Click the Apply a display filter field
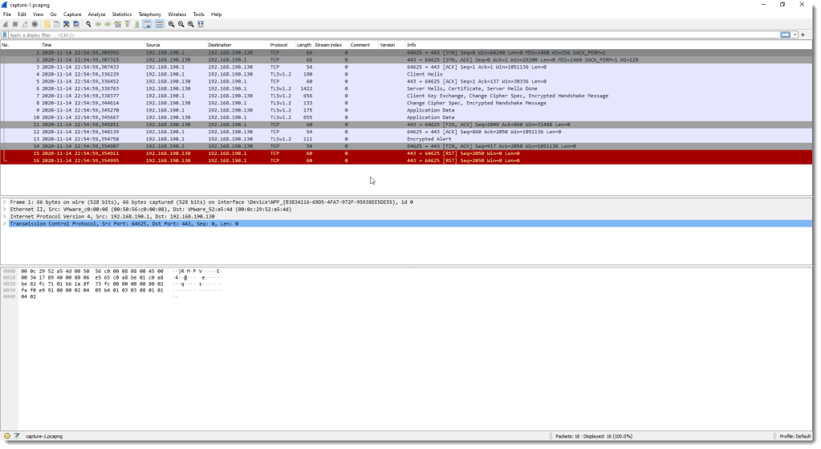Screen dimensions: 821x449 click(x=385, y=35)
